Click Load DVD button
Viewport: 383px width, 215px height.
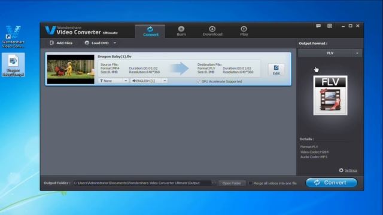pyautogui.click(x=97, y=43)
